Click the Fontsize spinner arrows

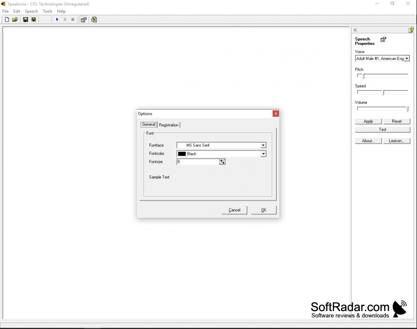(222, 162)
